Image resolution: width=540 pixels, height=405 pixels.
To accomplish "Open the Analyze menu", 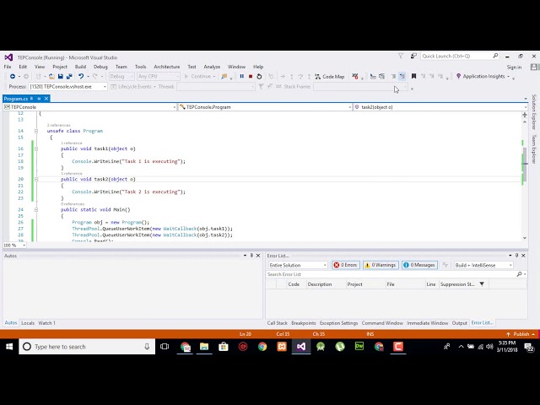I will point(212,67).
